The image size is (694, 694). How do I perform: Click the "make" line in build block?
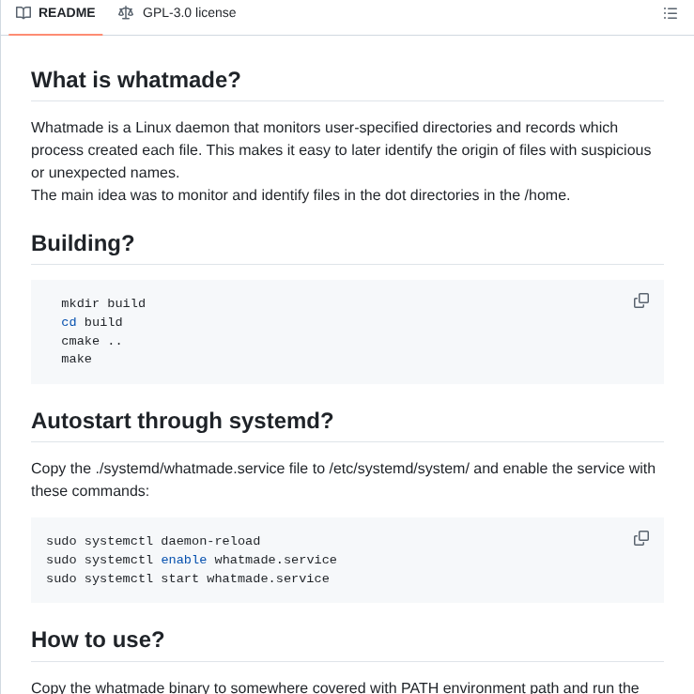tap(76, 359)
